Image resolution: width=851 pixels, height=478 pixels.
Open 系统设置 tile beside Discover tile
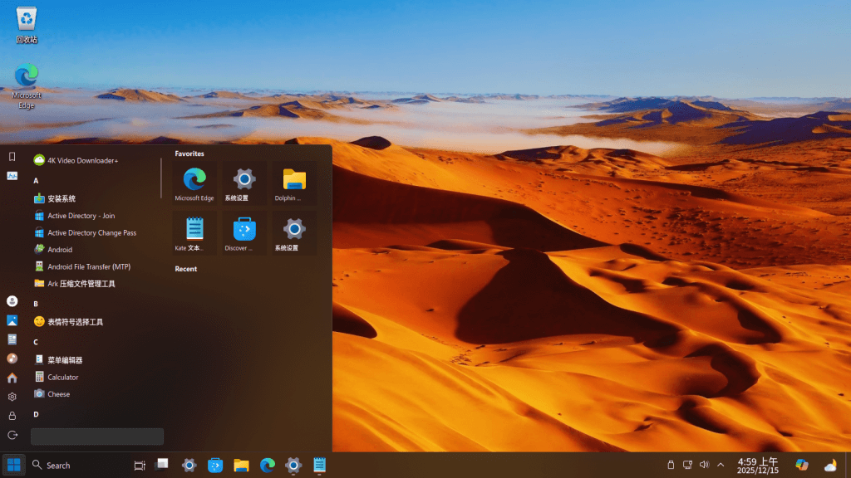(294, 233)
